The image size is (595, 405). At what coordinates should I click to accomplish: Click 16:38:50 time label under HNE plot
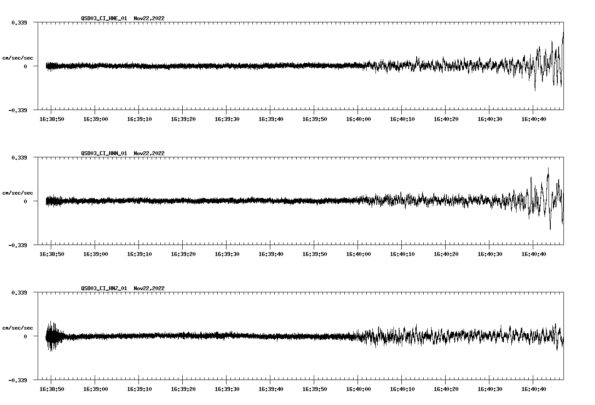pos(52,119)
